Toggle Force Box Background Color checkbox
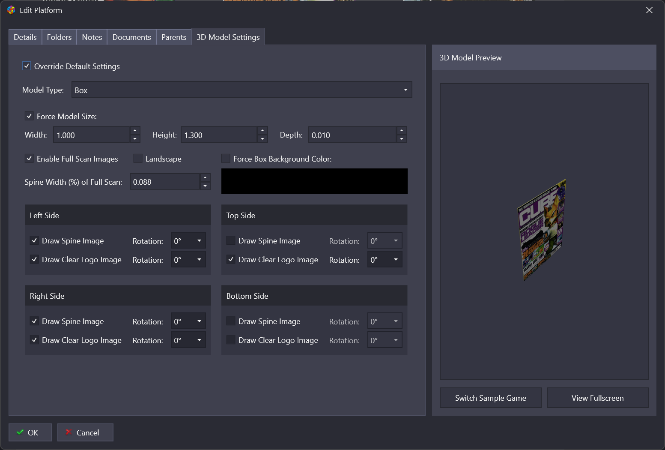Image resolution: width=665 pixels, height=450 pixels. (x=226, y=159)
